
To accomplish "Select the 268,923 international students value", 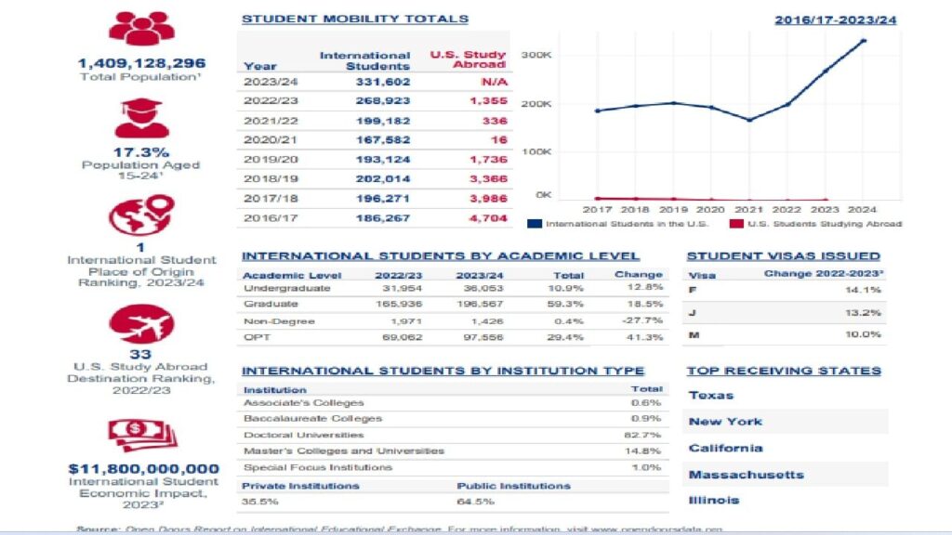I will point(383,100).
